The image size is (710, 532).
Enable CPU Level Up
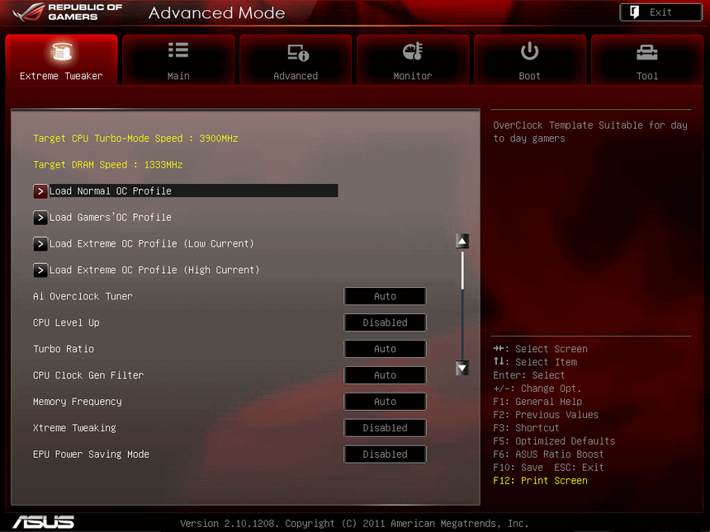coord(385,322)
